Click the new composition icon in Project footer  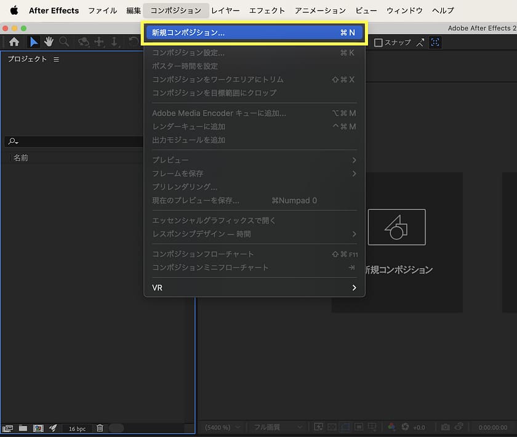click(38, 428)
